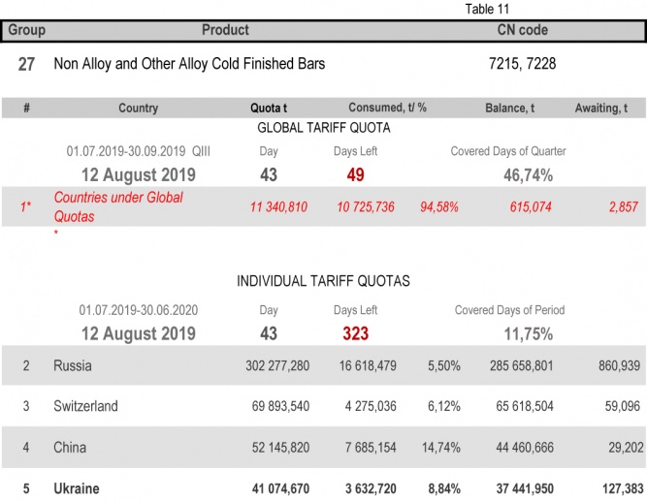
Task: Select the CN code value 7215, 7228
Action: [x=523, y=65]
